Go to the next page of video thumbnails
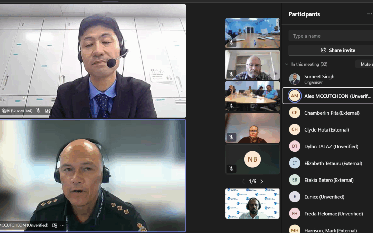Viewport: 373px width, 233px height. (x=262, y=182)
